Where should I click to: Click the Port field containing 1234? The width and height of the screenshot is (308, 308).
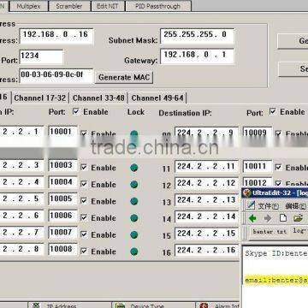41,56
